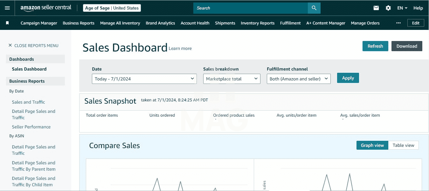Open Brand Analytics in the navigation bar
429x191 pixels.
point(160,23)
